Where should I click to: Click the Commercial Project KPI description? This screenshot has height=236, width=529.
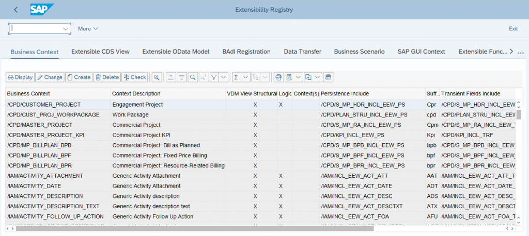pos(168,135)
